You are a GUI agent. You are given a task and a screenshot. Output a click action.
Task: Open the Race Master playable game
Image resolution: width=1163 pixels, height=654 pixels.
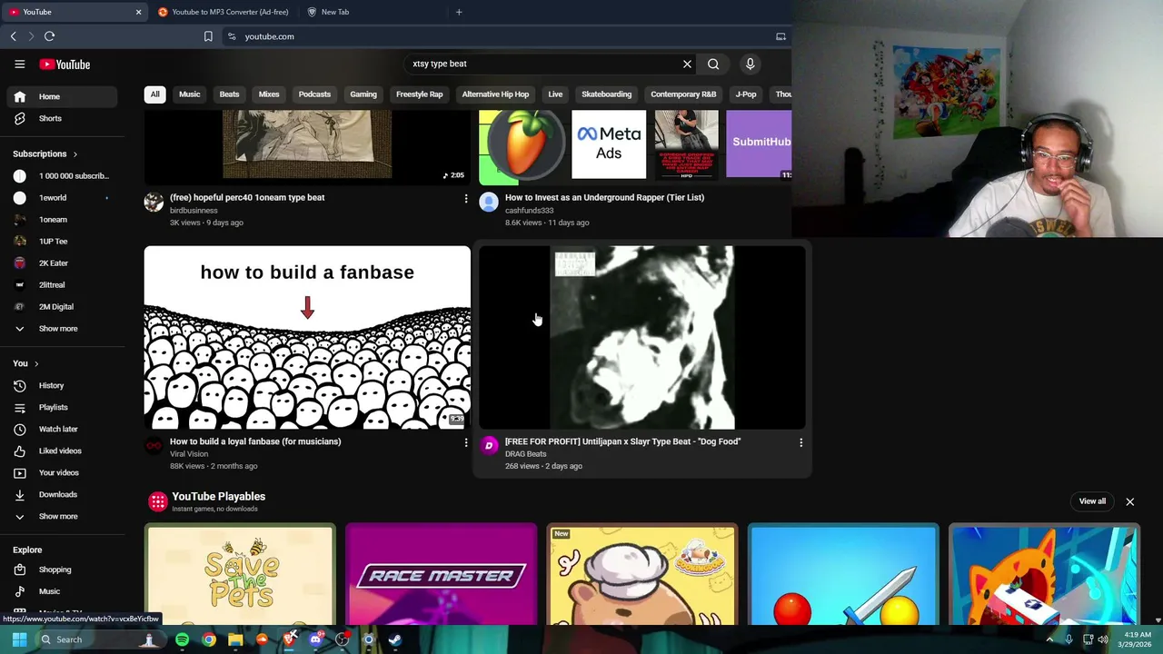pyautogui.click(x=441, y=574)
